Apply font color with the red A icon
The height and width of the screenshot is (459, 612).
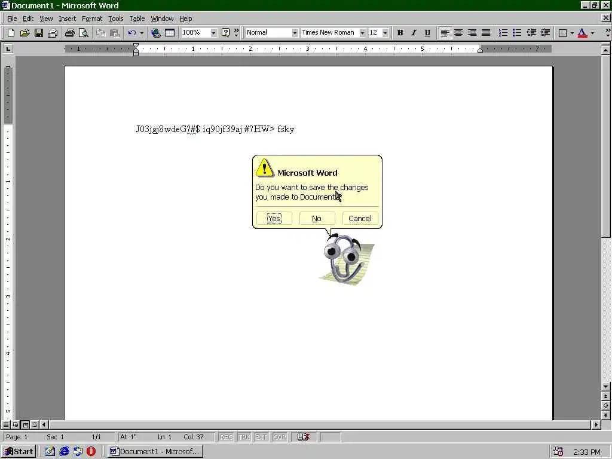(582, 33)
